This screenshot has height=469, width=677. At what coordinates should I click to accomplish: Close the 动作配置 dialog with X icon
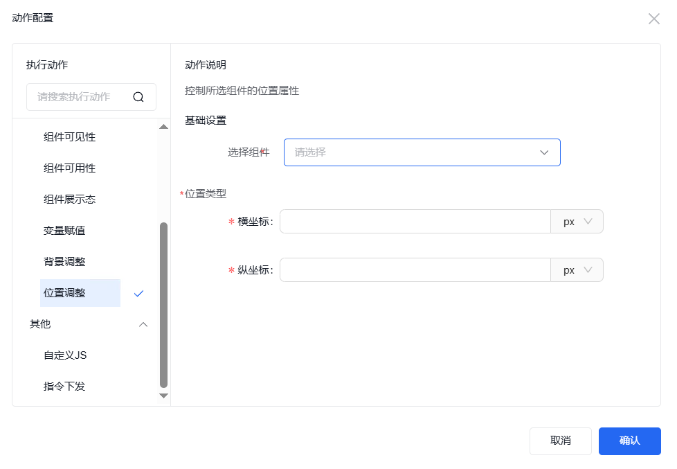tap(653, 19)
